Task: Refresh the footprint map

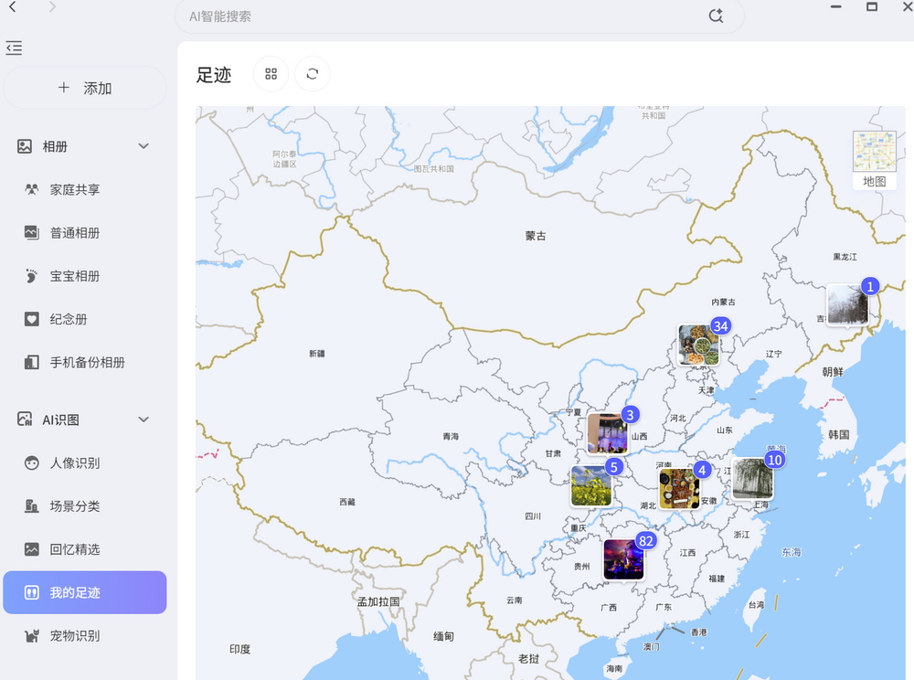Action: (313, 74)
